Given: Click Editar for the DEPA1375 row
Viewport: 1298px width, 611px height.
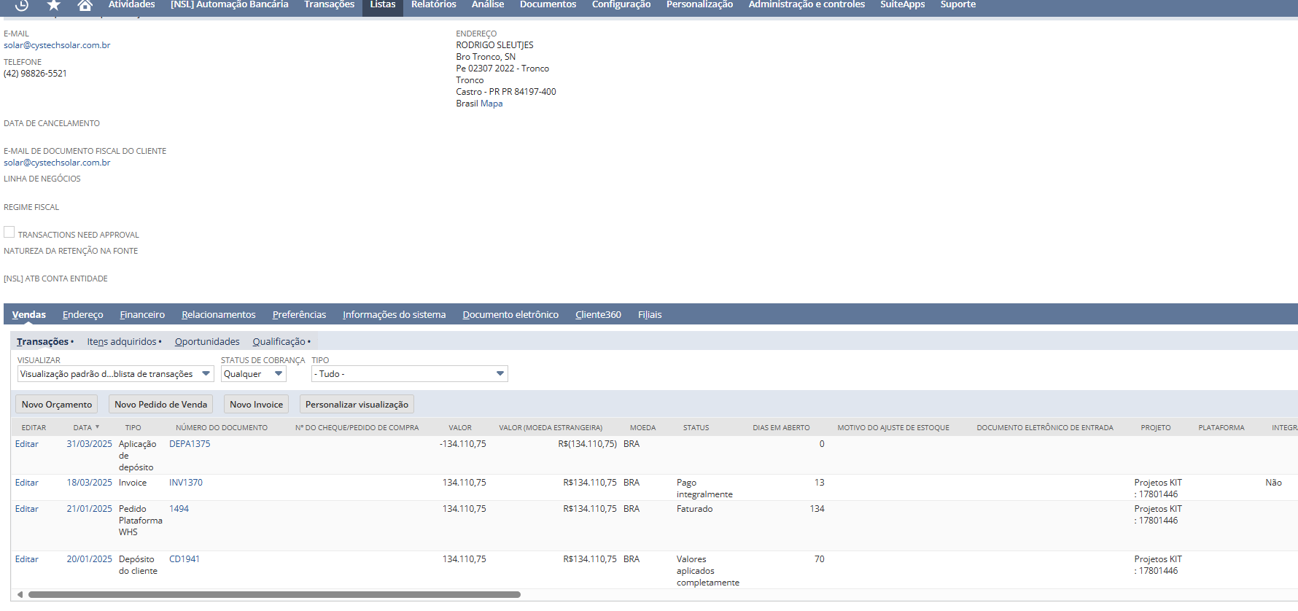Looking at the screenshot, I should pyautogui.click(x=27, y=444).
